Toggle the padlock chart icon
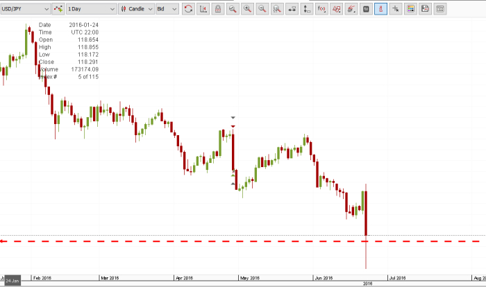This screenshot has height=287, width=486. (x=218, y=9)
